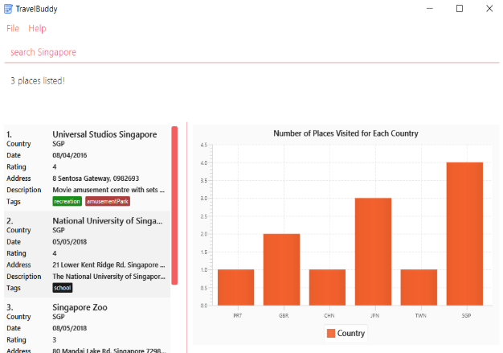503x353 pixels.
Task: Click the green 'recreation' tag
Action: (67, 201)
